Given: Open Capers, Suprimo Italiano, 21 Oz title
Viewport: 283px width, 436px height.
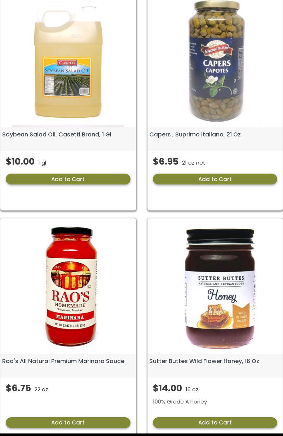Looking at the screenshot, I should 195,134.
